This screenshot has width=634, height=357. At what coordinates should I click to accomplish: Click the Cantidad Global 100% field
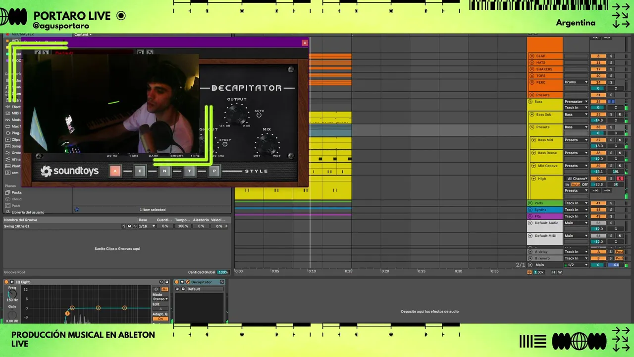(223, 272)
